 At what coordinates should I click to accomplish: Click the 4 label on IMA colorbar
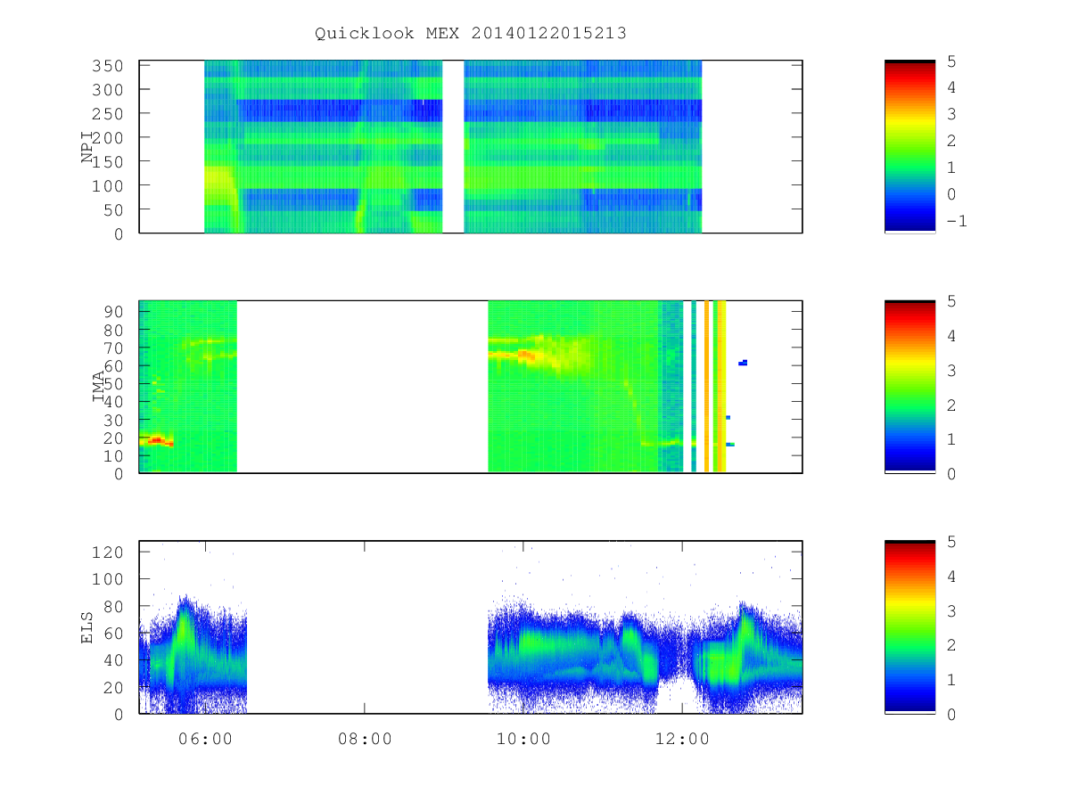pos(951,336)
